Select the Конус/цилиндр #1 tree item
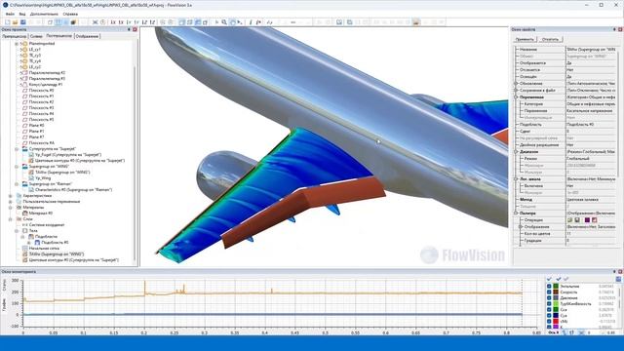Viewport: 624px width, 351px height. pos(46,85)
